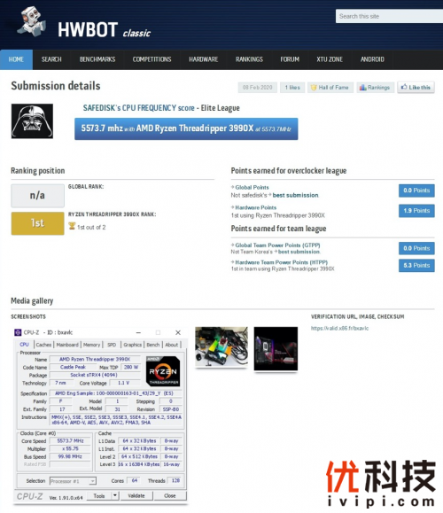Viewport: 443px width, 513px height.
Task: Click the Core Speed 5573.7 MHz value
Action: click(70, 441)
